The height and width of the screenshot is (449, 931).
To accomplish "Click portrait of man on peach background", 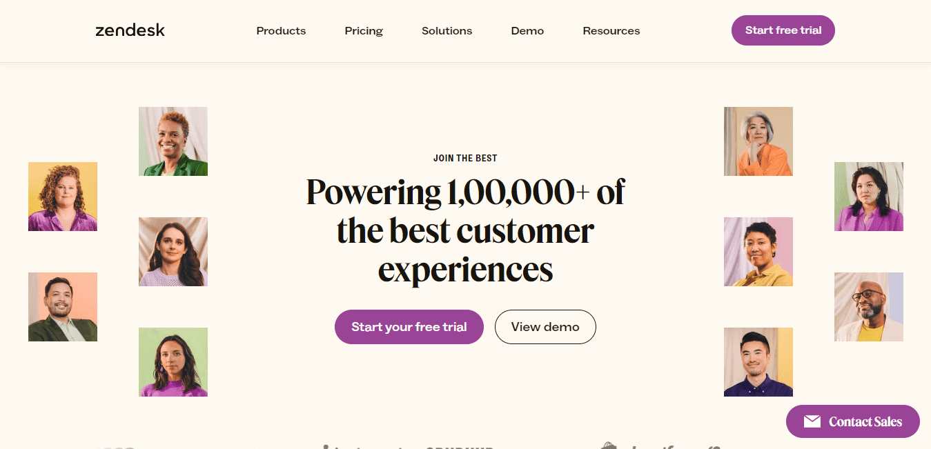I will point(63,307).
